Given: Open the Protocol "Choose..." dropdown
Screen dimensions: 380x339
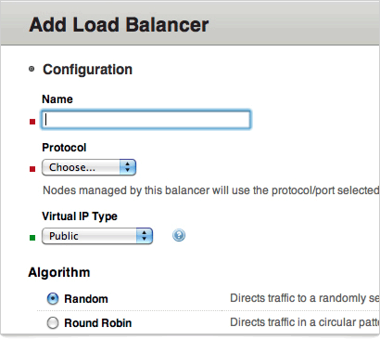Looking at the screenshot, I should [x=89, y=167].
